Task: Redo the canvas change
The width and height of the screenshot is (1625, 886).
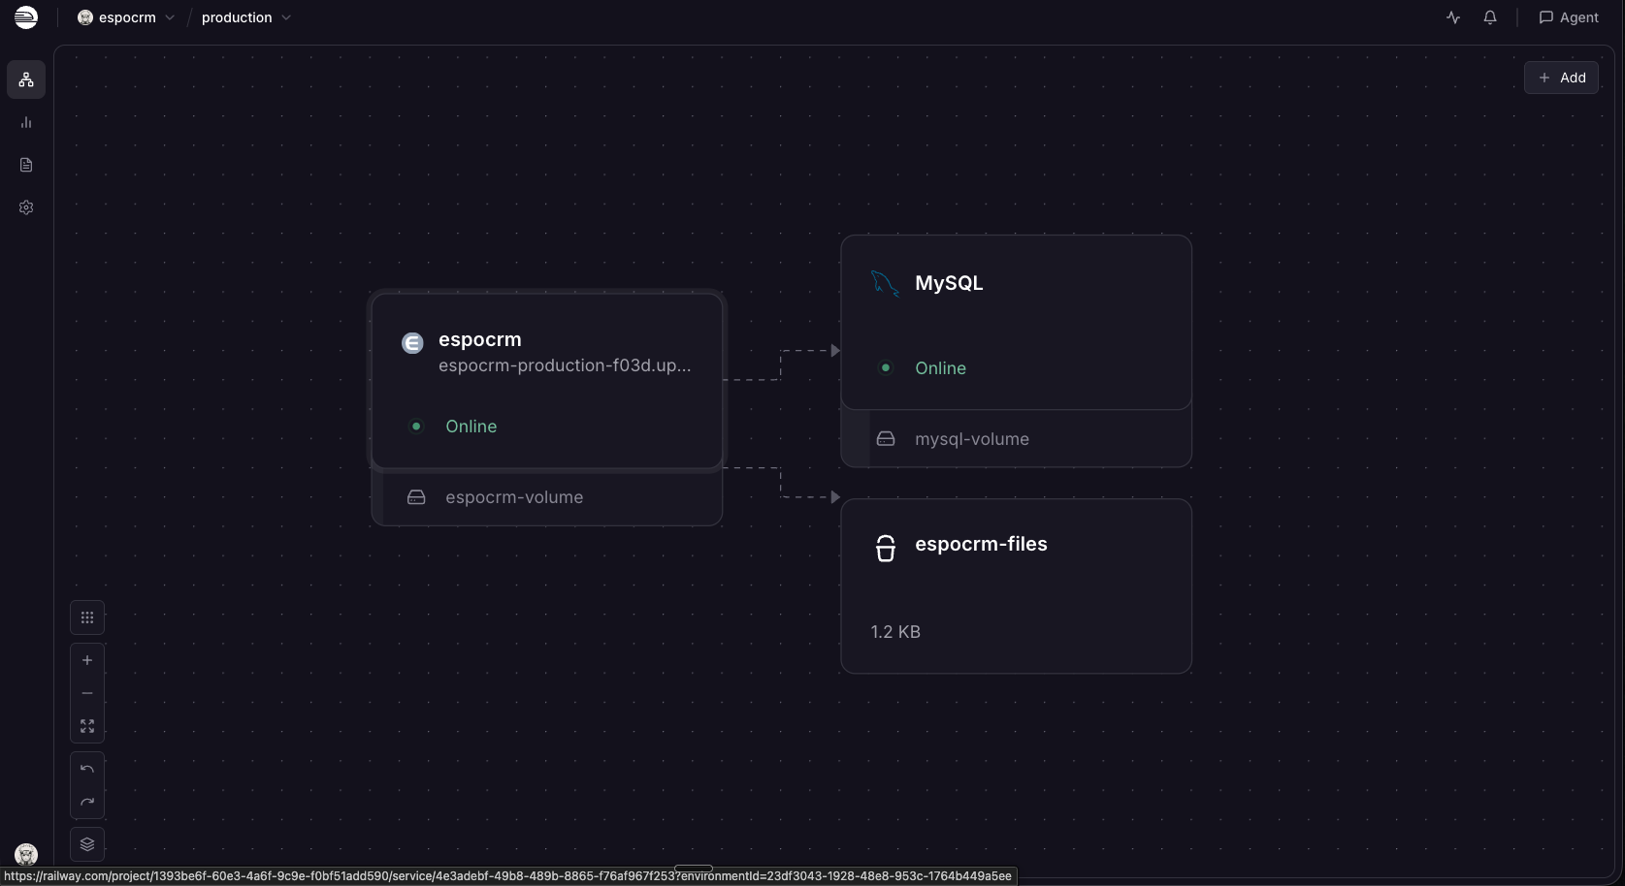Action: [x=87, y=802]
